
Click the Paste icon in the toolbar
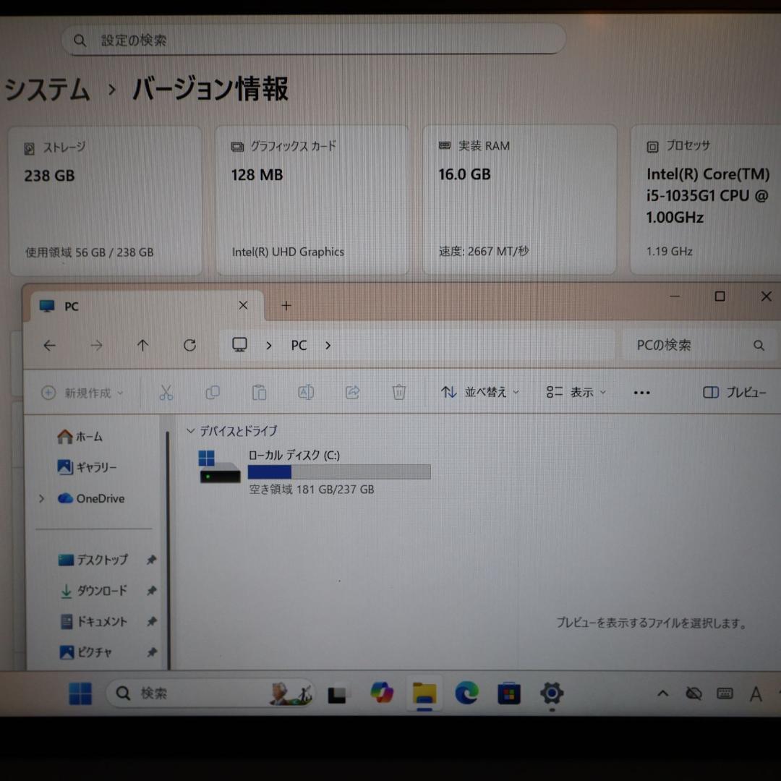(x=259, y=392)
